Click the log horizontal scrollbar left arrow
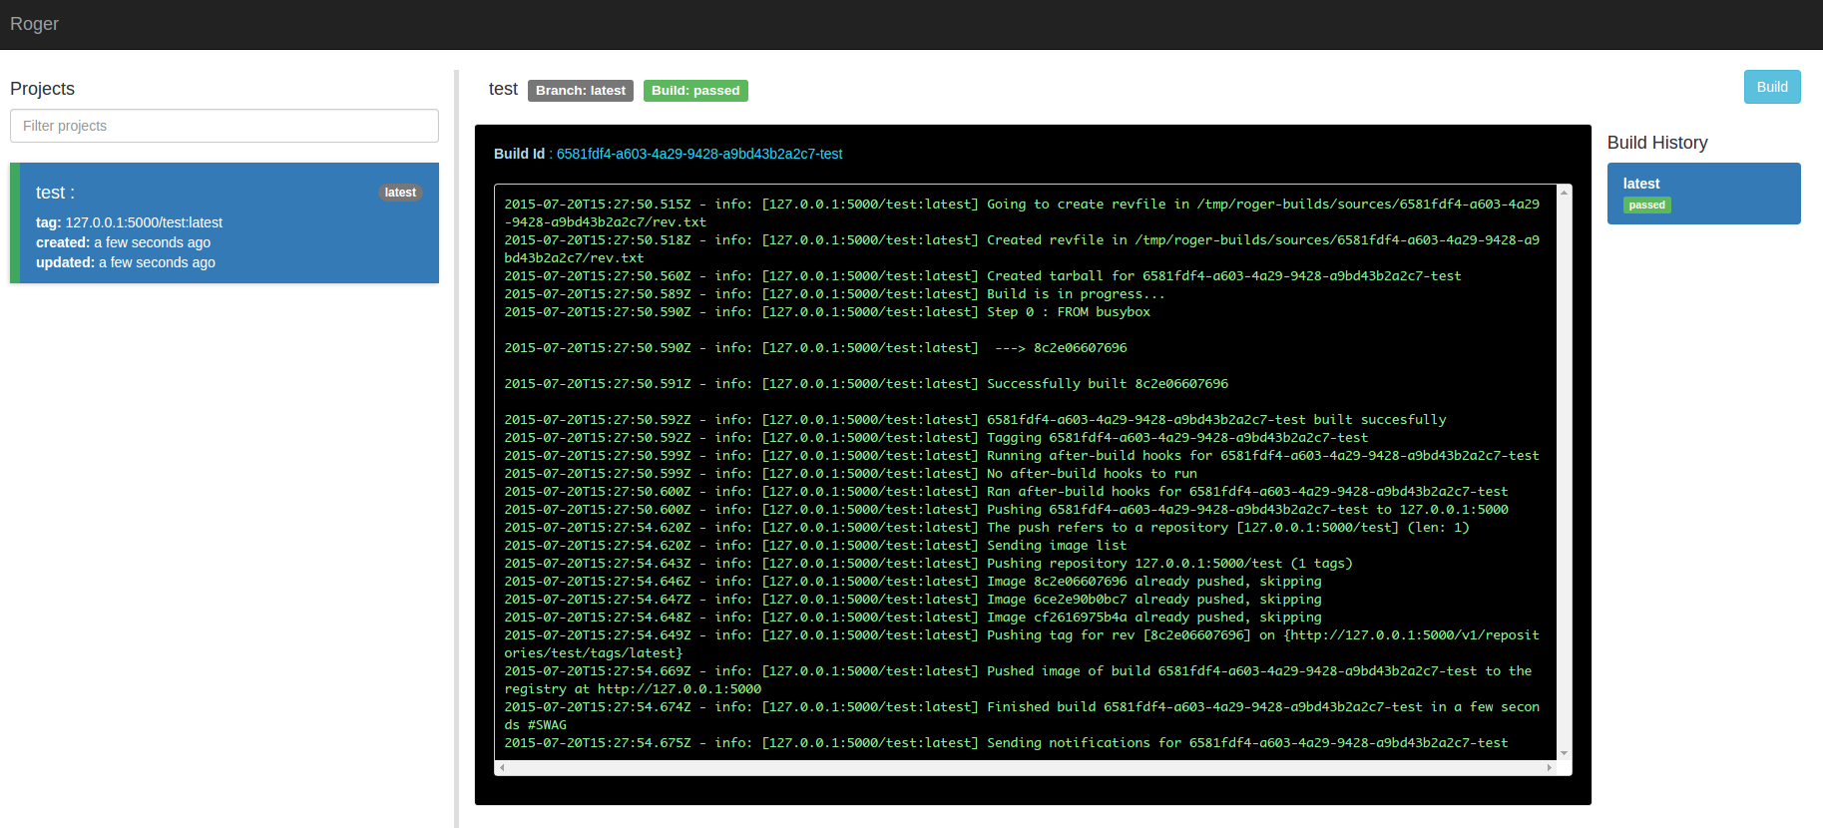The image size is (1823, 828). click(502, 767)
